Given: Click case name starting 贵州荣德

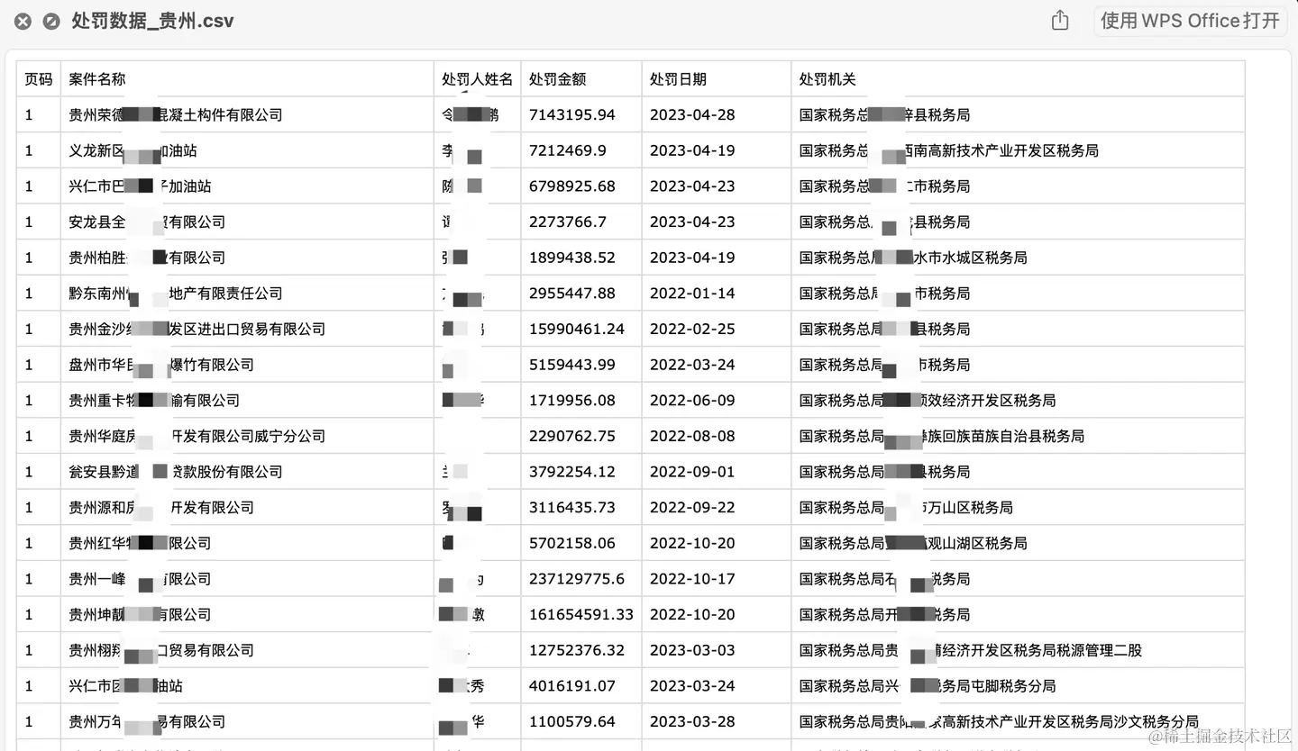Looking at the screenshot, I should click(x=247, y=114).
